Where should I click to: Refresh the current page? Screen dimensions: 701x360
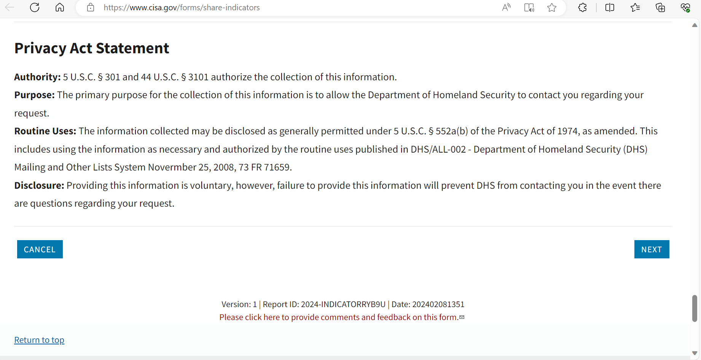click(35, 7)
